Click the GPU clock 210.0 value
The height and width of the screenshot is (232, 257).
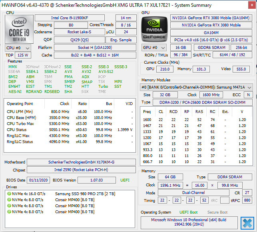click(x=165, y=69)
